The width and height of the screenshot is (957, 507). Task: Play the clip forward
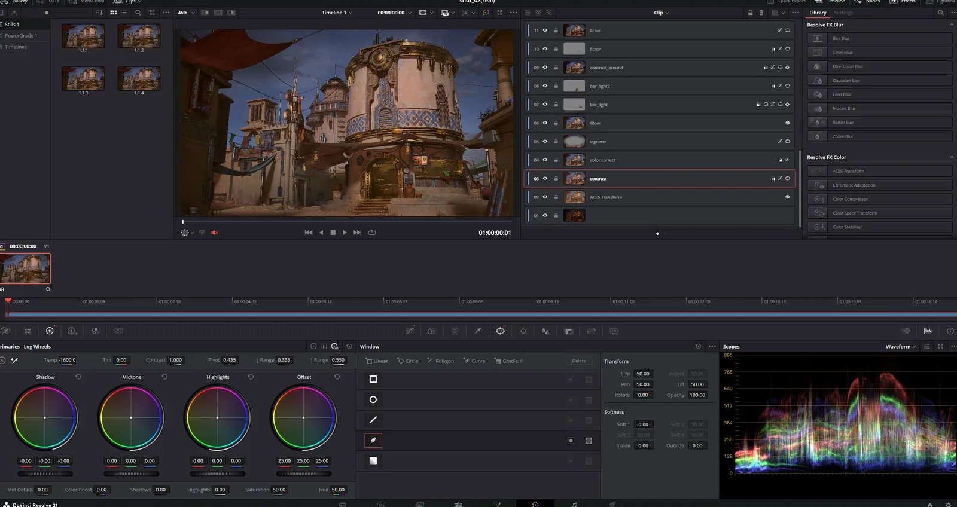tap(345, 233)
